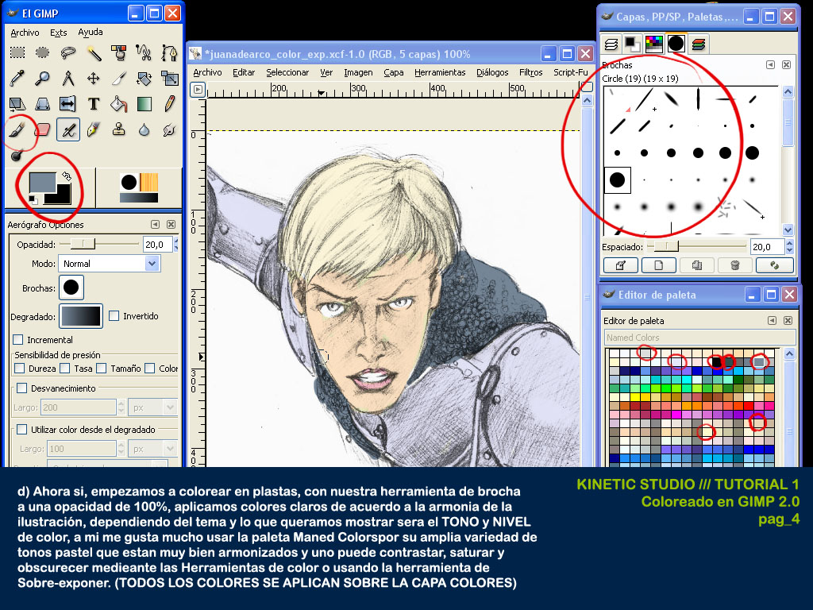Enable Utilizar color desde el degradado

click(21, 429)
